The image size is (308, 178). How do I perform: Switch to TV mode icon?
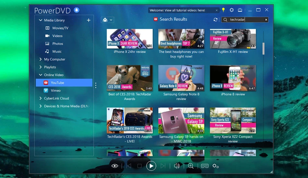(x=240, y=10)
